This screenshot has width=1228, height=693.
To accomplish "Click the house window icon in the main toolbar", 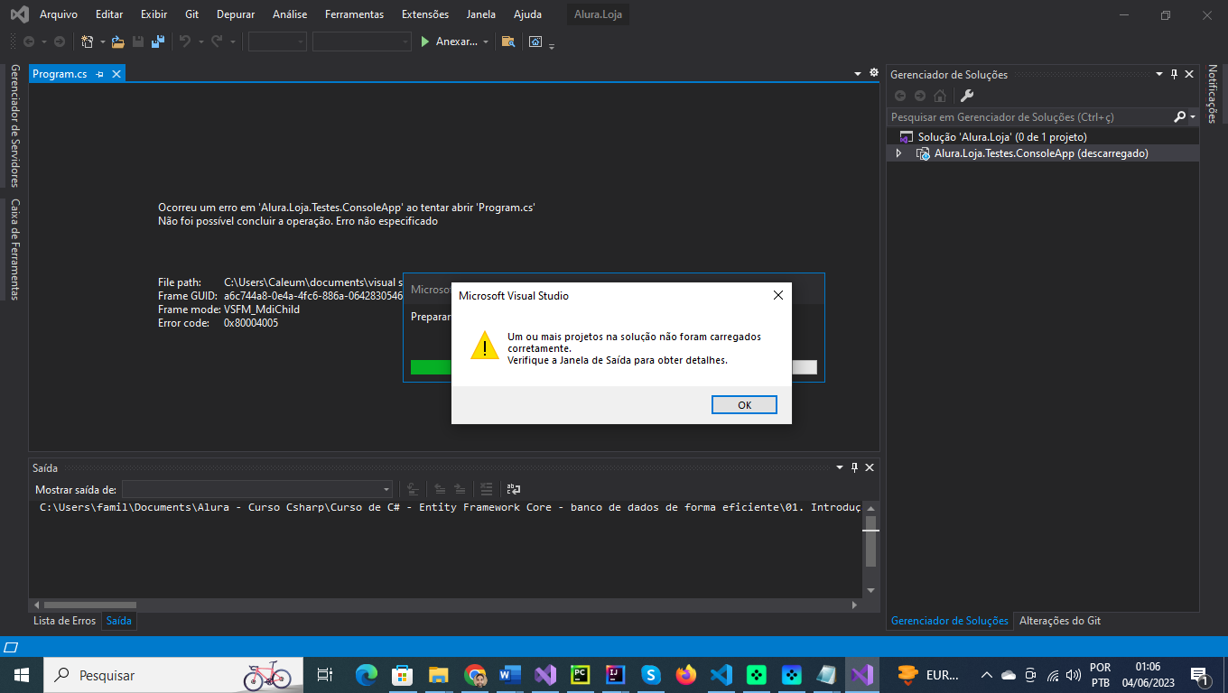I will 535,42.
